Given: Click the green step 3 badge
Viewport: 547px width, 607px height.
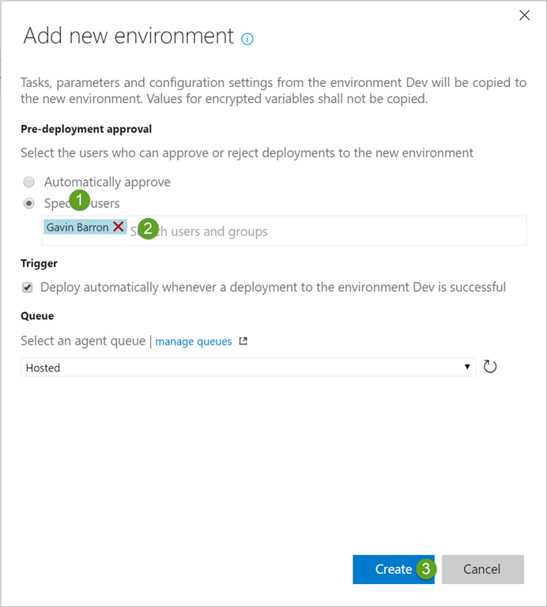Looking at the screenshot, I should pyautogui.click(x=426, y=568).
